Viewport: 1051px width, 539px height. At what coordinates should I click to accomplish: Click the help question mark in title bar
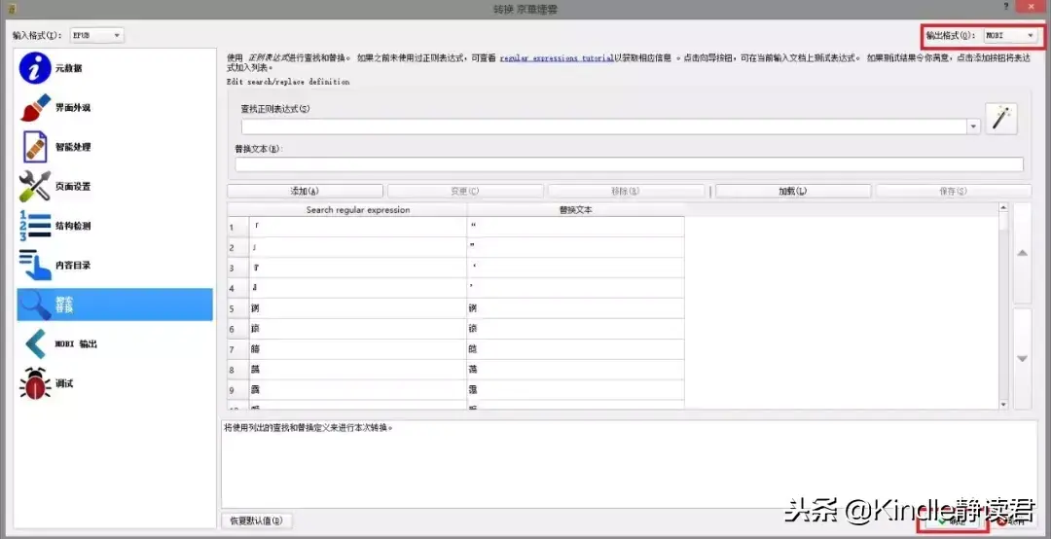(1006, 7)
